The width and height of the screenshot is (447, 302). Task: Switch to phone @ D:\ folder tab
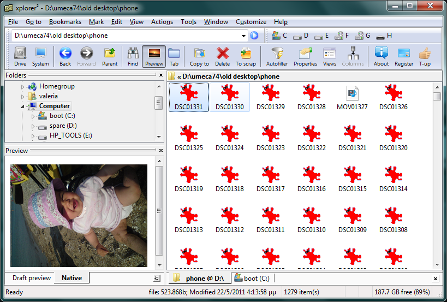(x=200, y=279)
